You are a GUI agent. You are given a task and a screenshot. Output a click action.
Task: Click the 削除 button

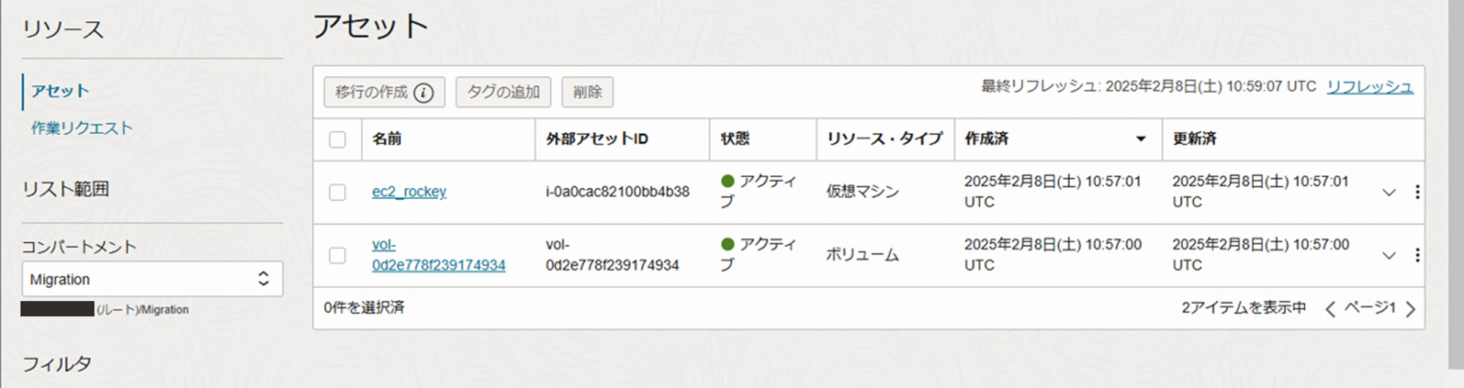click(x=587, y=92)
